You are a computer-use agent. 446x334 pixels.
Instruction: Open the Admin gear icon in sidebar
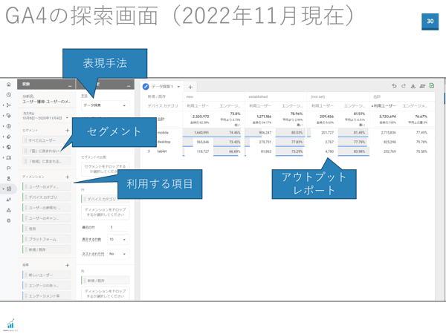pos(8,220)
